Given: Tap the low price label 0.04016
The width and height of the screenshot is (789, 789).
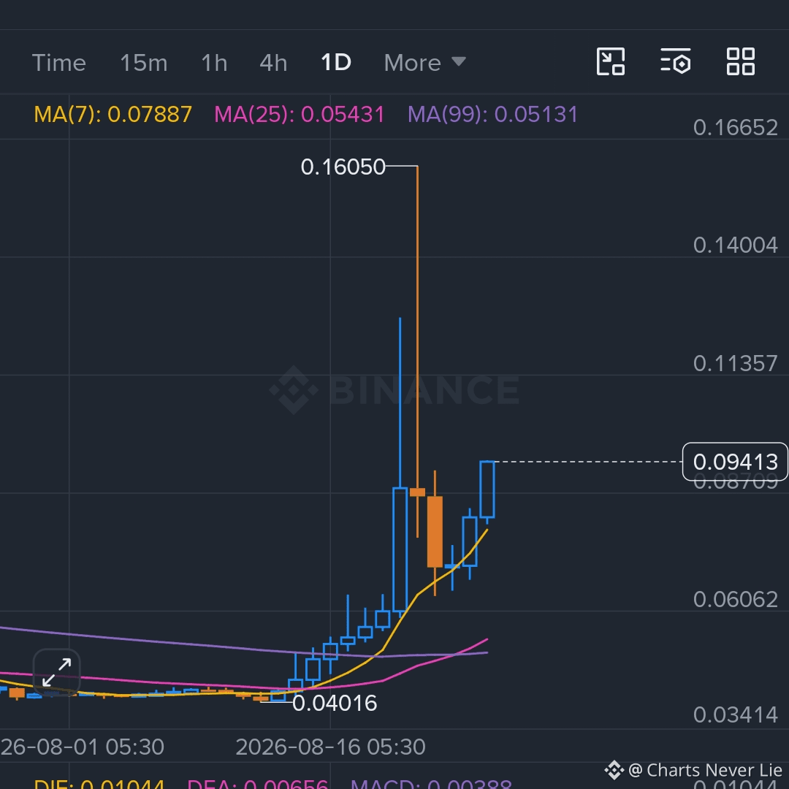Looking at the screenshot, I should point(335,703).
